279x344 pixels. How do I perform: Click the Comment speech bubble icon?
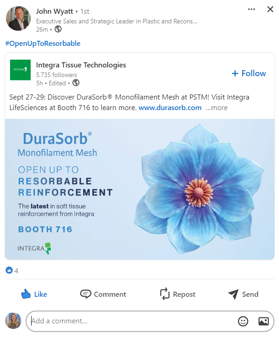86,294
